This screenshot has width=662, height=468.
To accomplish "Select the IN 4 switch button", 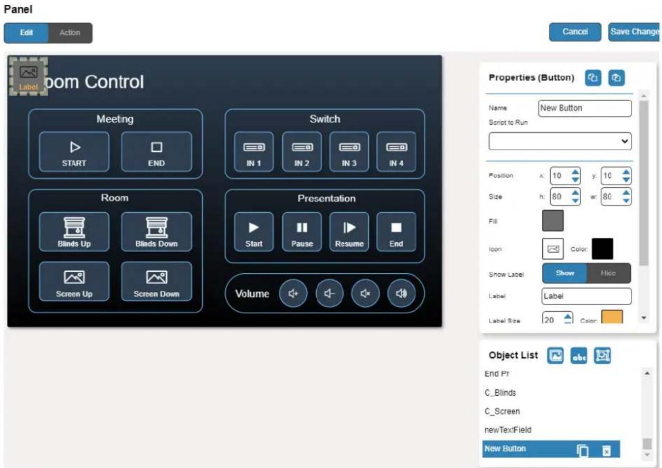I will 396,152.
